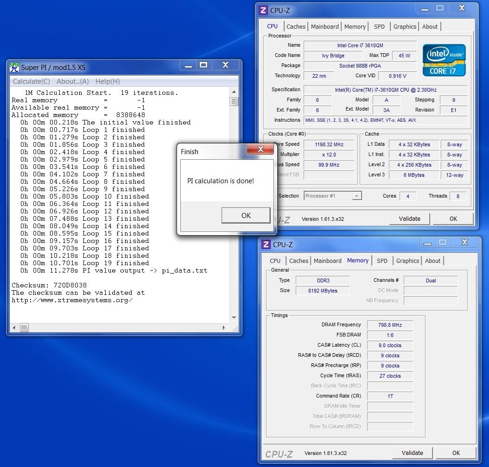The height and width of the screenshot is (467, 489).
Task: Click the Level 3 cache value 6 MBytes
Action: click(414, 175)
